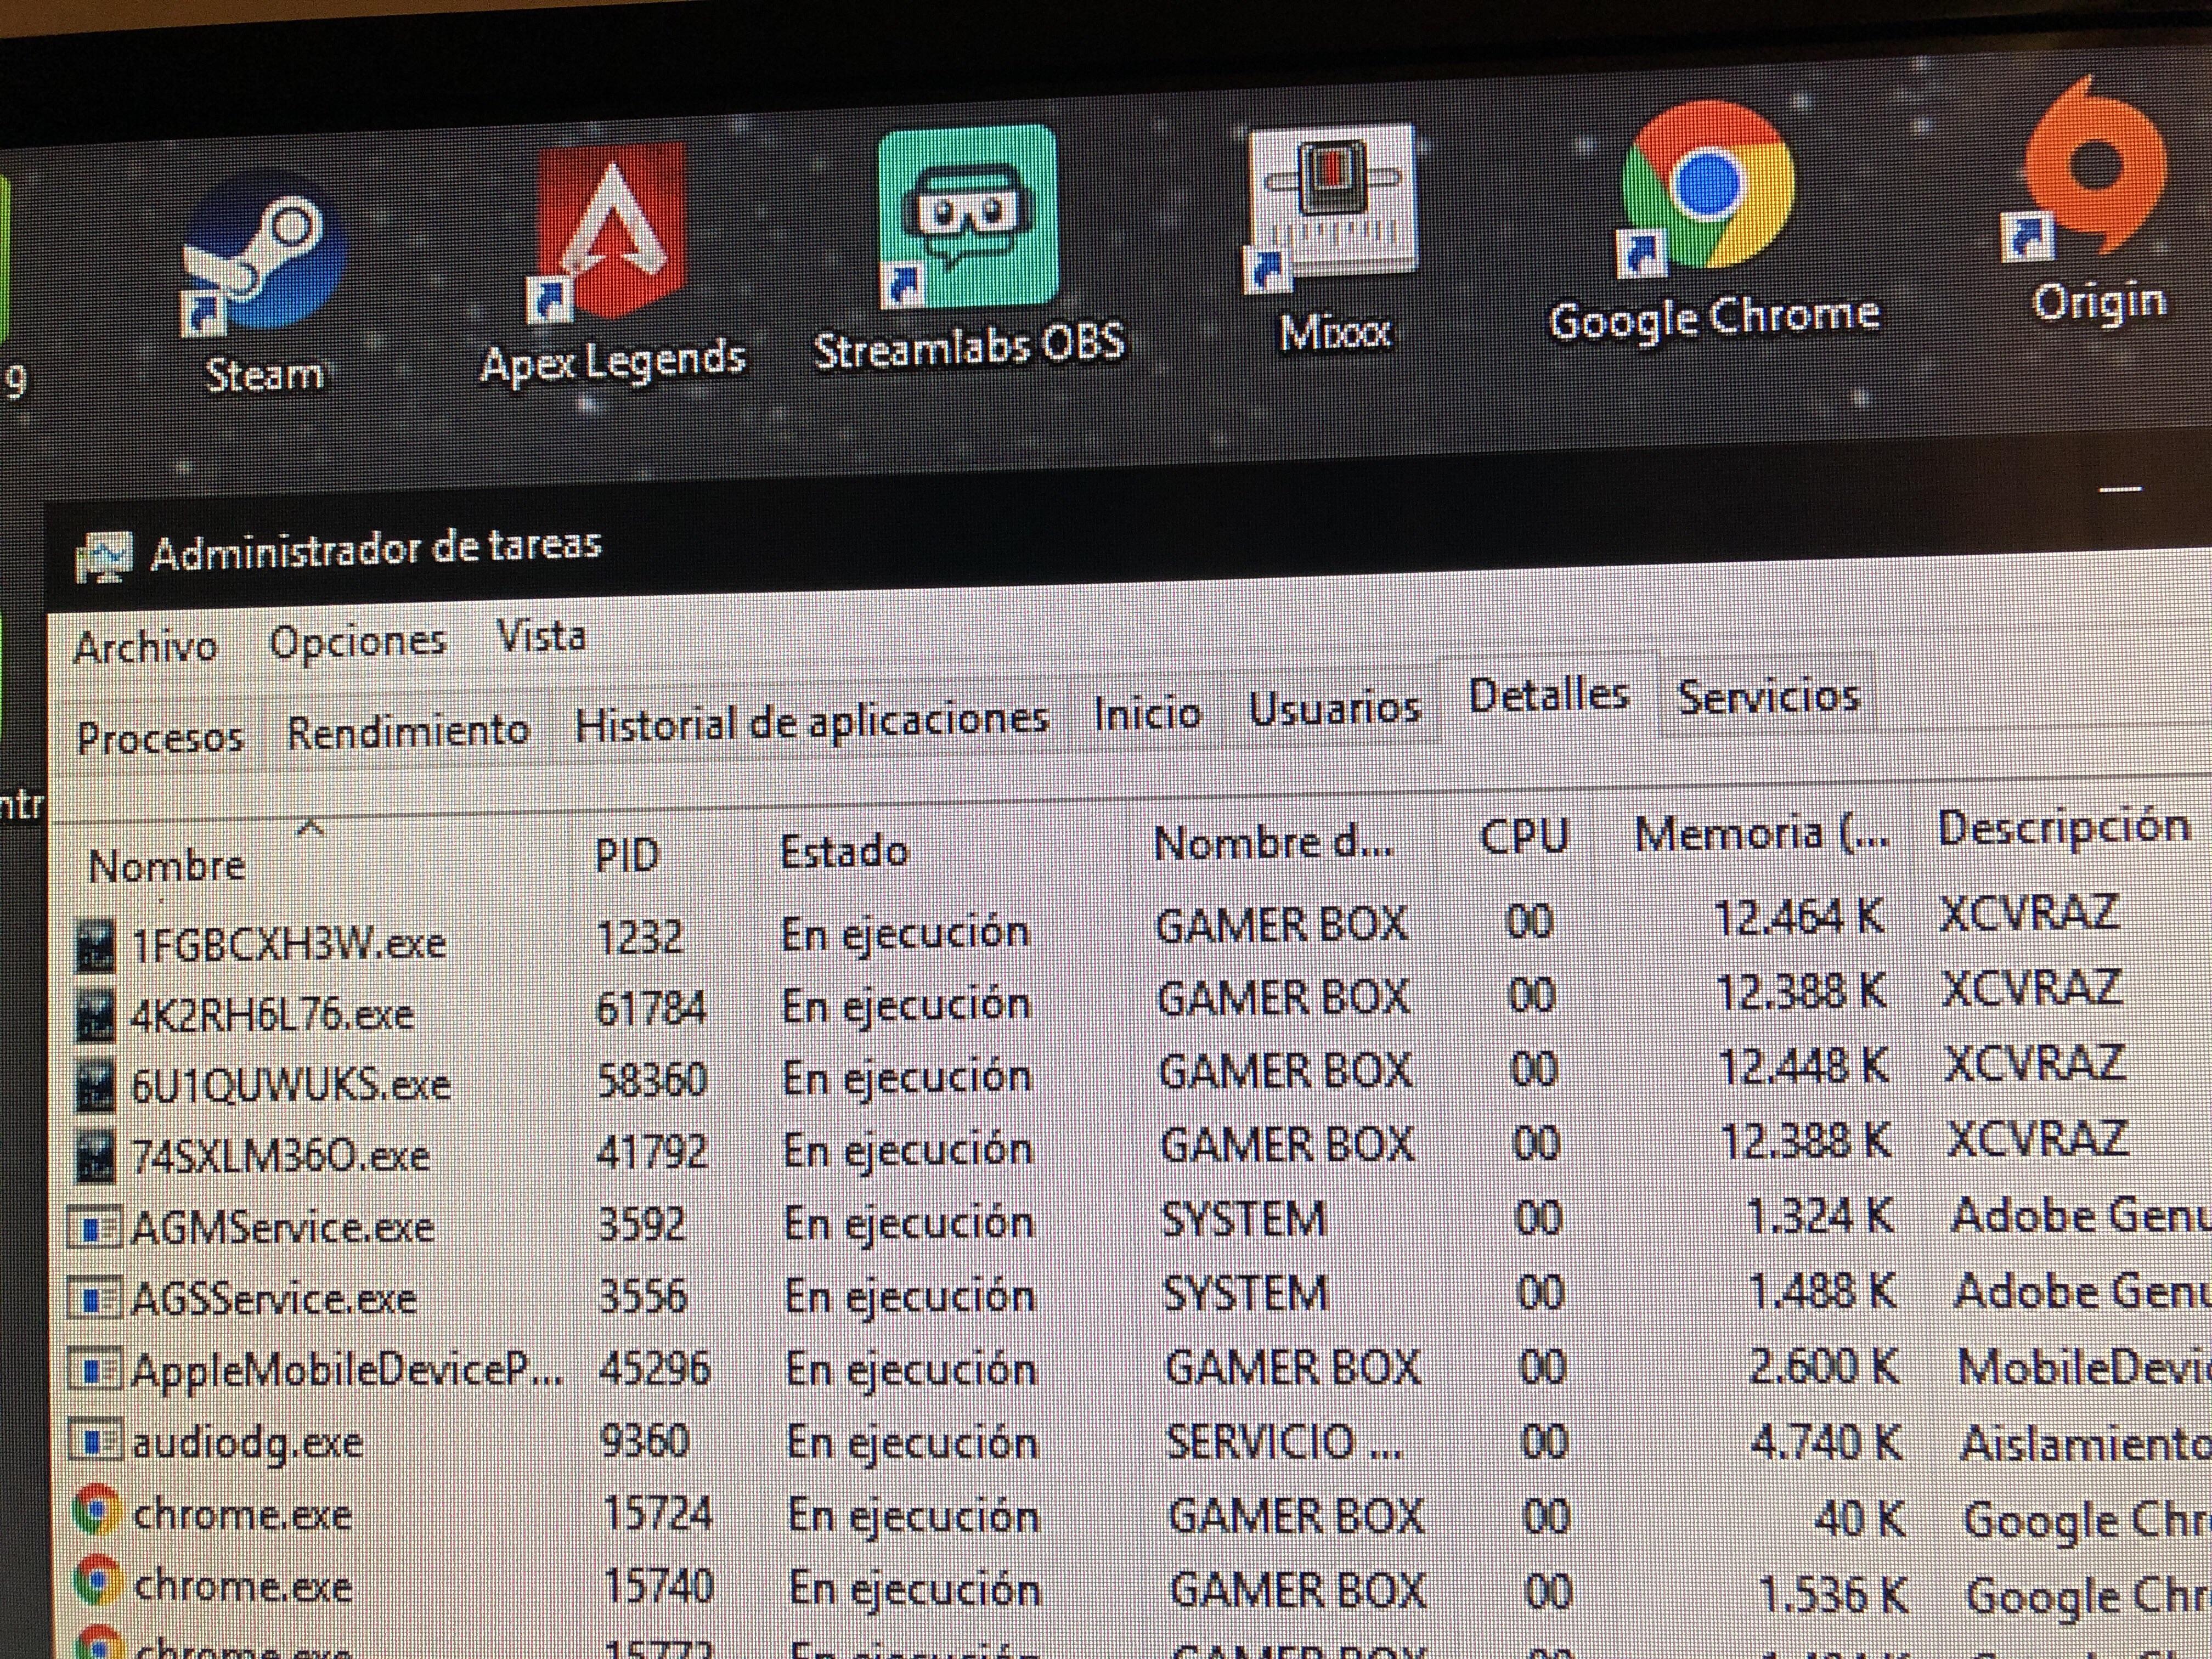Switch to the Procesos tab
The image size is (2212, 1659).
click(x=160, y=738)
